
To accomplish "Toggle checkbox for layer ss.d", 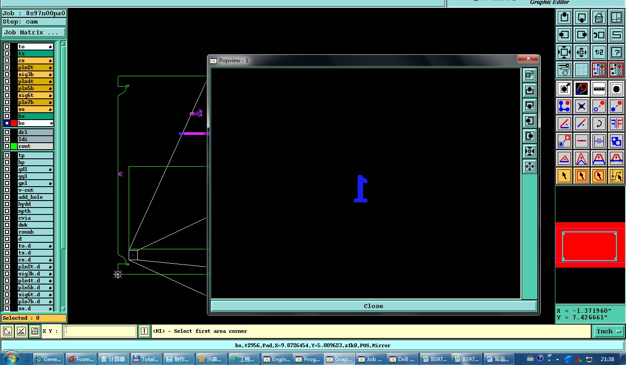I will [7, 308].
